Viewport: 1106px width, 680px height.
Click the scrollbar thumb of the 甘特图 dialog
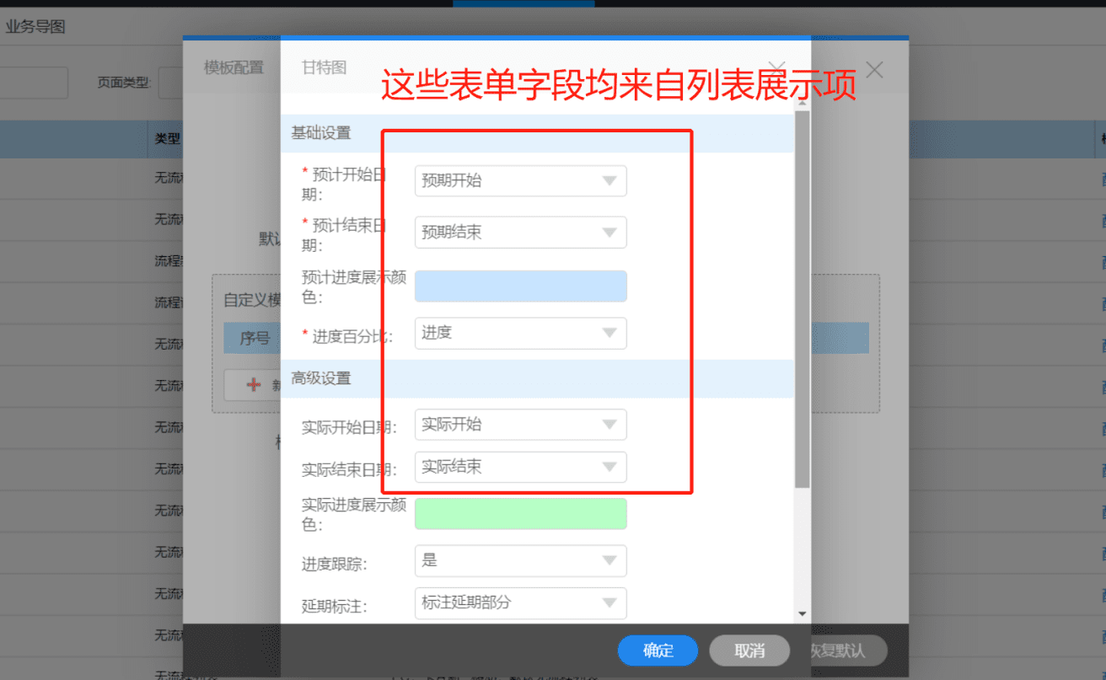tap(802, 299)
